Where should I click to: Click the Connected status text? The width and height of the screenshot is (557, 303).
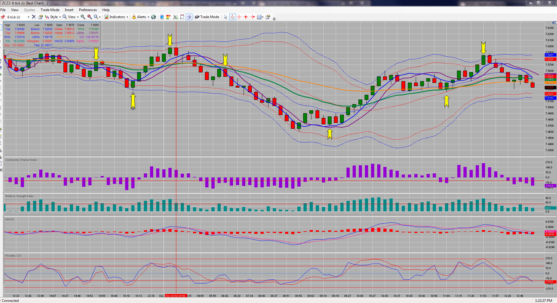tap(10, 301)
